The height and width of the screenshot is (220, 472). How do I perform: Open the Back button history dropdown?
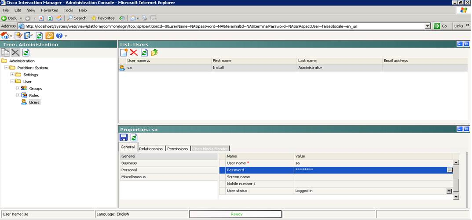tap(21, 18)
